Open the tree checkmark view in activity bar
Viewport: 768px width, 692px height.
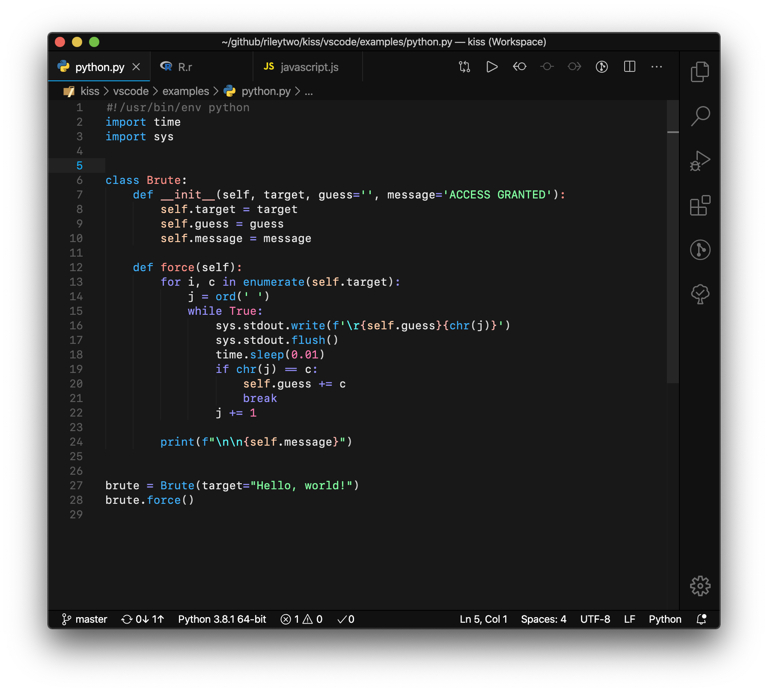click(700, 294)
